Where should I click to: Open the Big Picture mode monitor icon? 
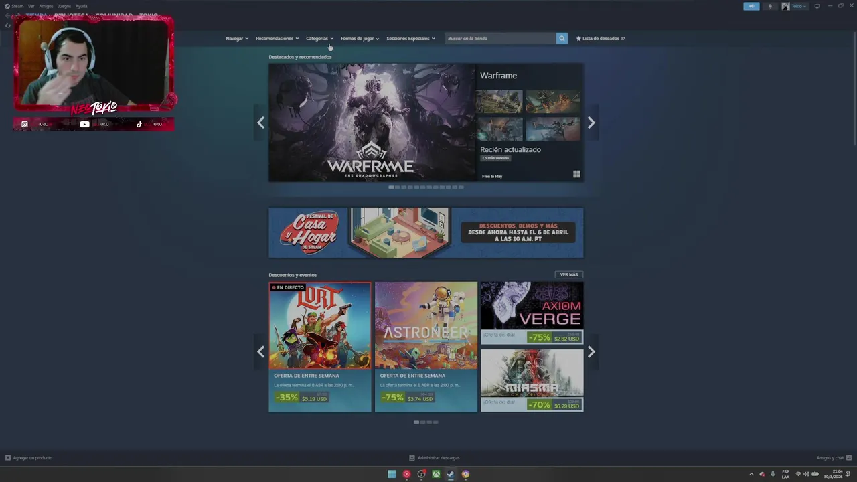pos(817,6)
